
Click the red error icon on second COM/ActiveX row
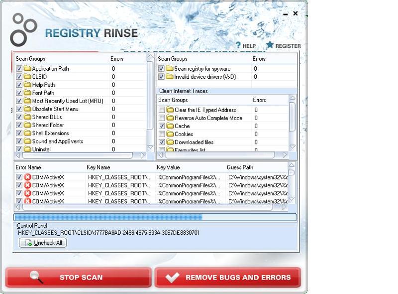coord(27,185)
